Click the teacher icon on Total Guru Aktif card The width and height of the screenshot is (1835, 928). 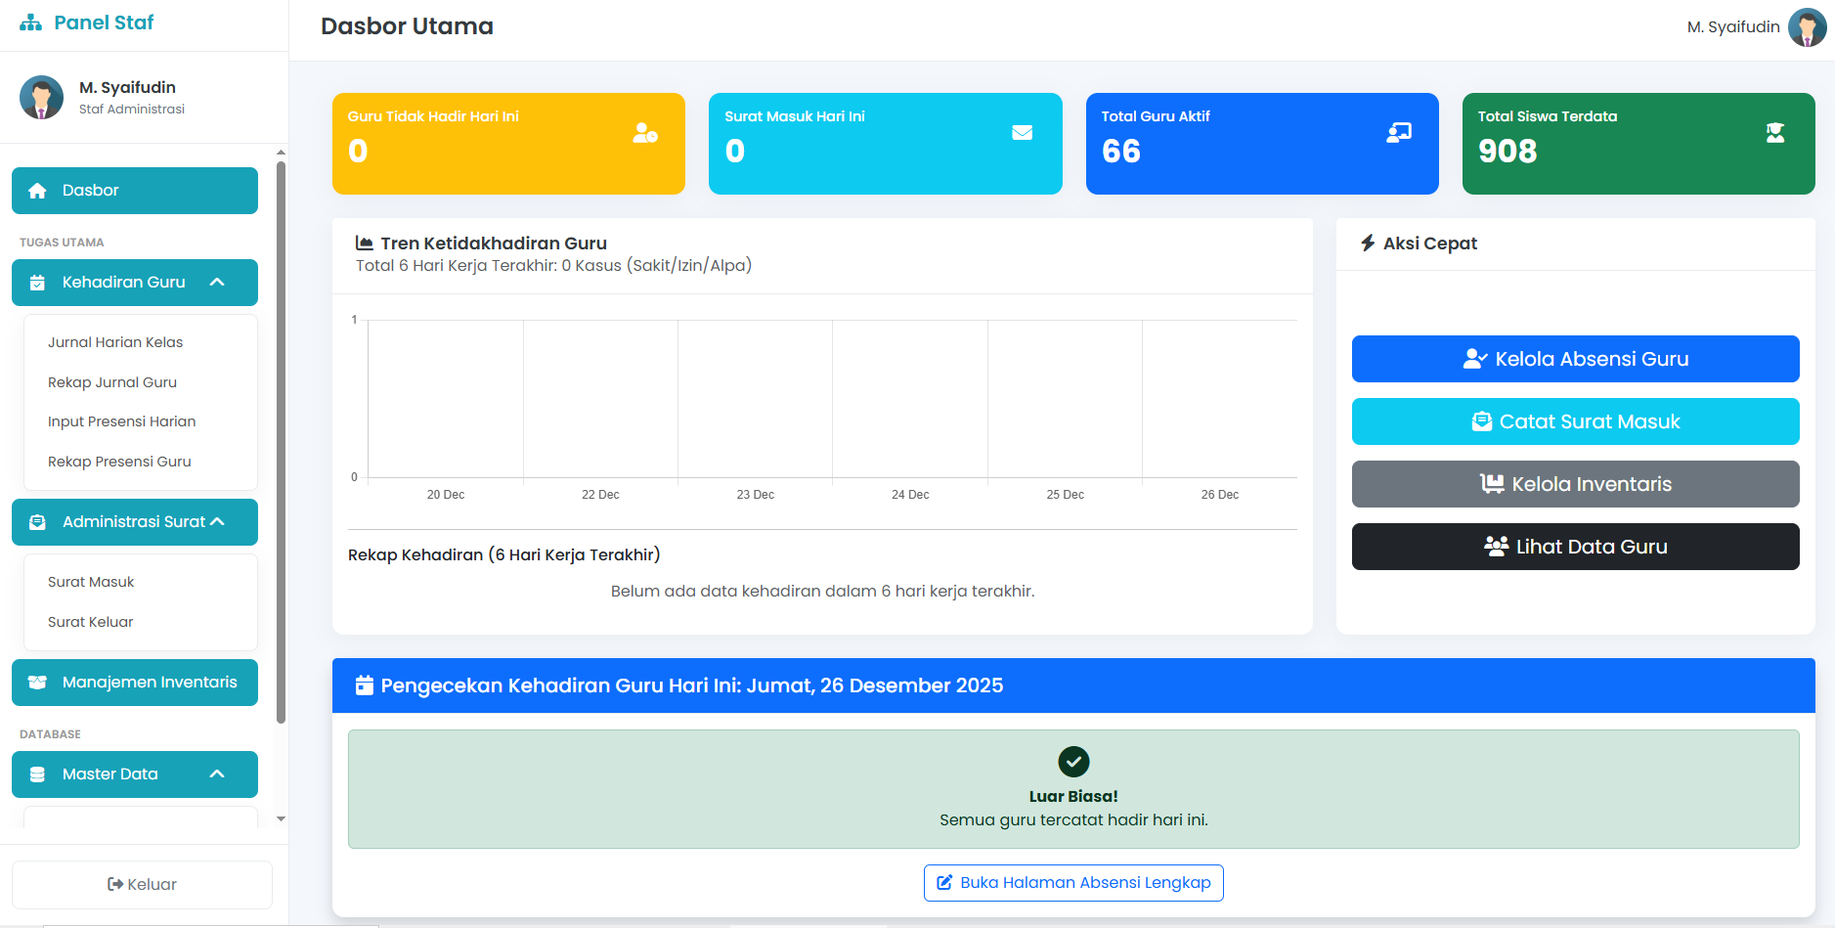(x=1398, y=133)
